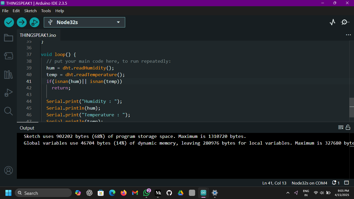
Task: Open the Debug sidebar panel icon
Action: click(9, 93)
